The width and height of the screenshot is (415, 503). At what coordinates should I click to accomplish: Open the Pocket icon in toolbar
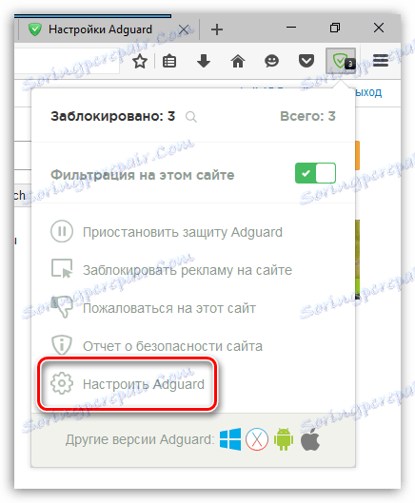[x=306, y=61]
